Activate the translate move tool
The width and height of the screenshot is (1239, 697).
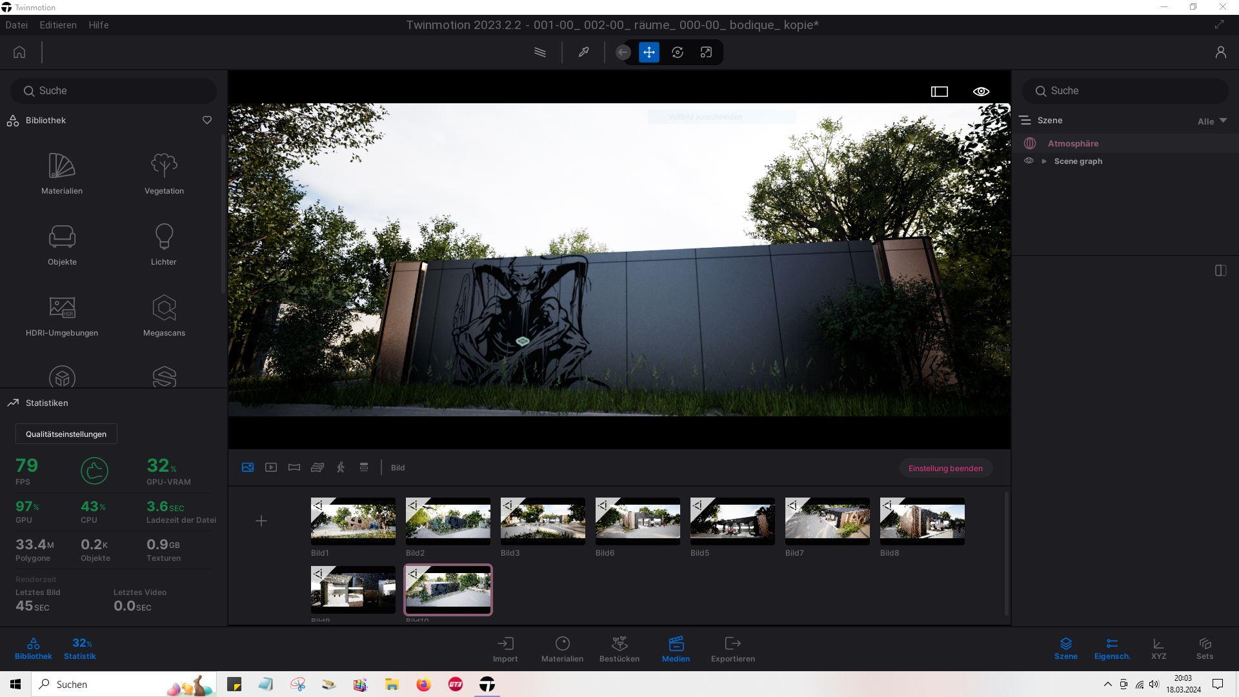pyautogui.click(x=649, y=52)
